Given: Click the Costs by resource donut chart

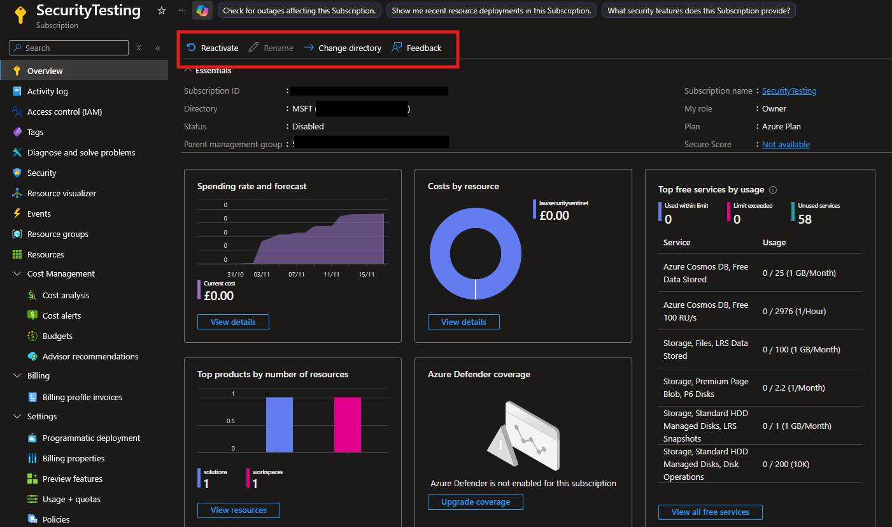Looking at the screenshot, I should point(476,253).
